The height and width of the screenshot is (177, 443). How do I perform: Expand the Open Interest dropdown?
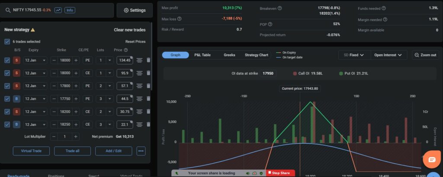click(388, 55)
